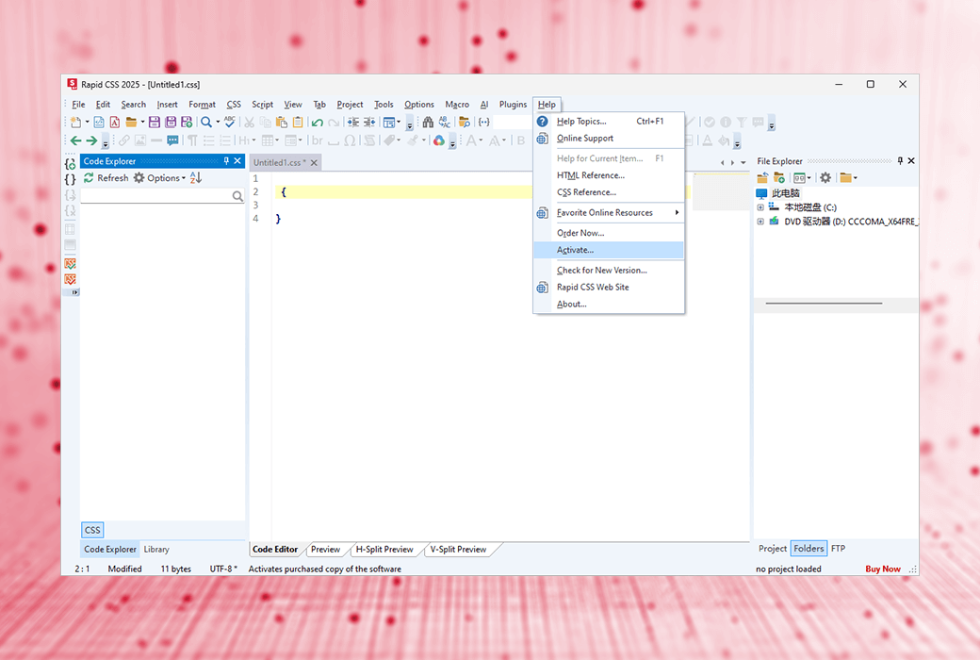The width and height of the screenshot is (980, 660).
Task: Switch to the H-Split Preview tab
Action: point(384,550)
